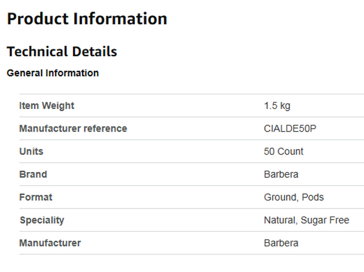Select the Format row label
The height and width of the screenshot is (272, 364).
pyautogui.click(x=36, y=197)
